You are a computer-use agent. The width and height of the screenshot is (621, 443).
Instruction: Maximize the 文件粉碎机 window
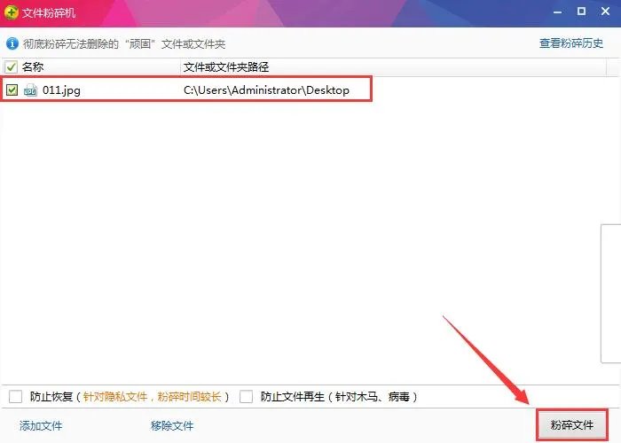(x=581, y=12)
